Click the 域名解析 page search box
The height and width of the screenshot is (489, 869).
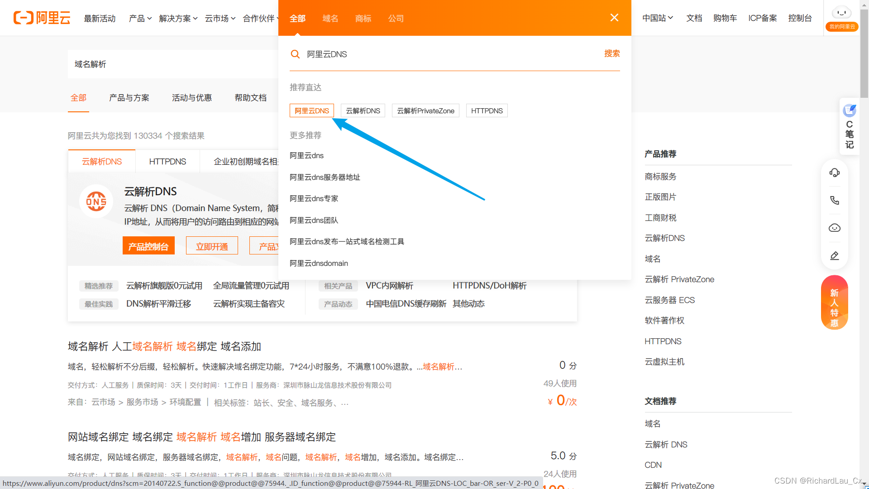tap(173, 64)
